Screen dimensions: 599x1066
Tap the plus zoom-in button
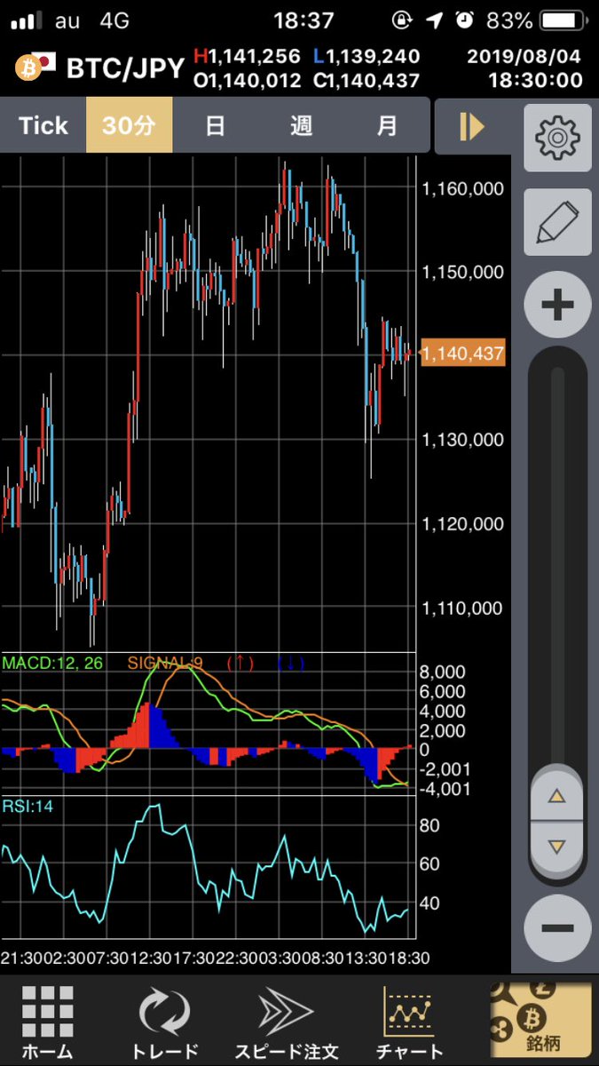(556, 306)
